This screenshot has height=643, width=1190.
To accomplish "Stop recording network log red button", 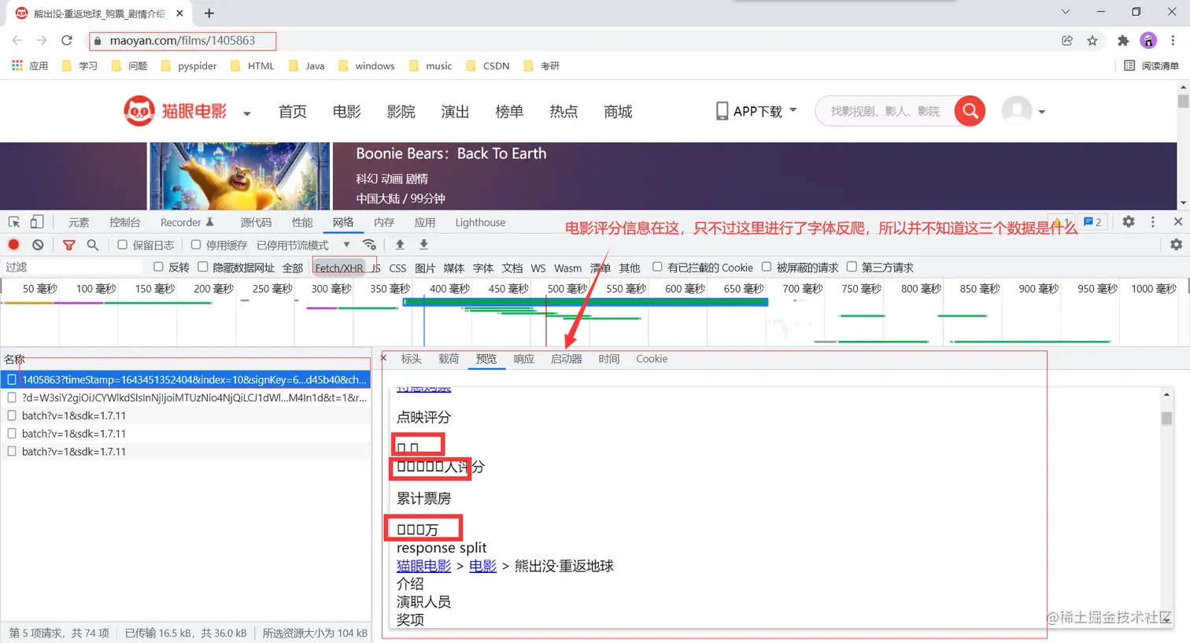I will pos(13,245).
